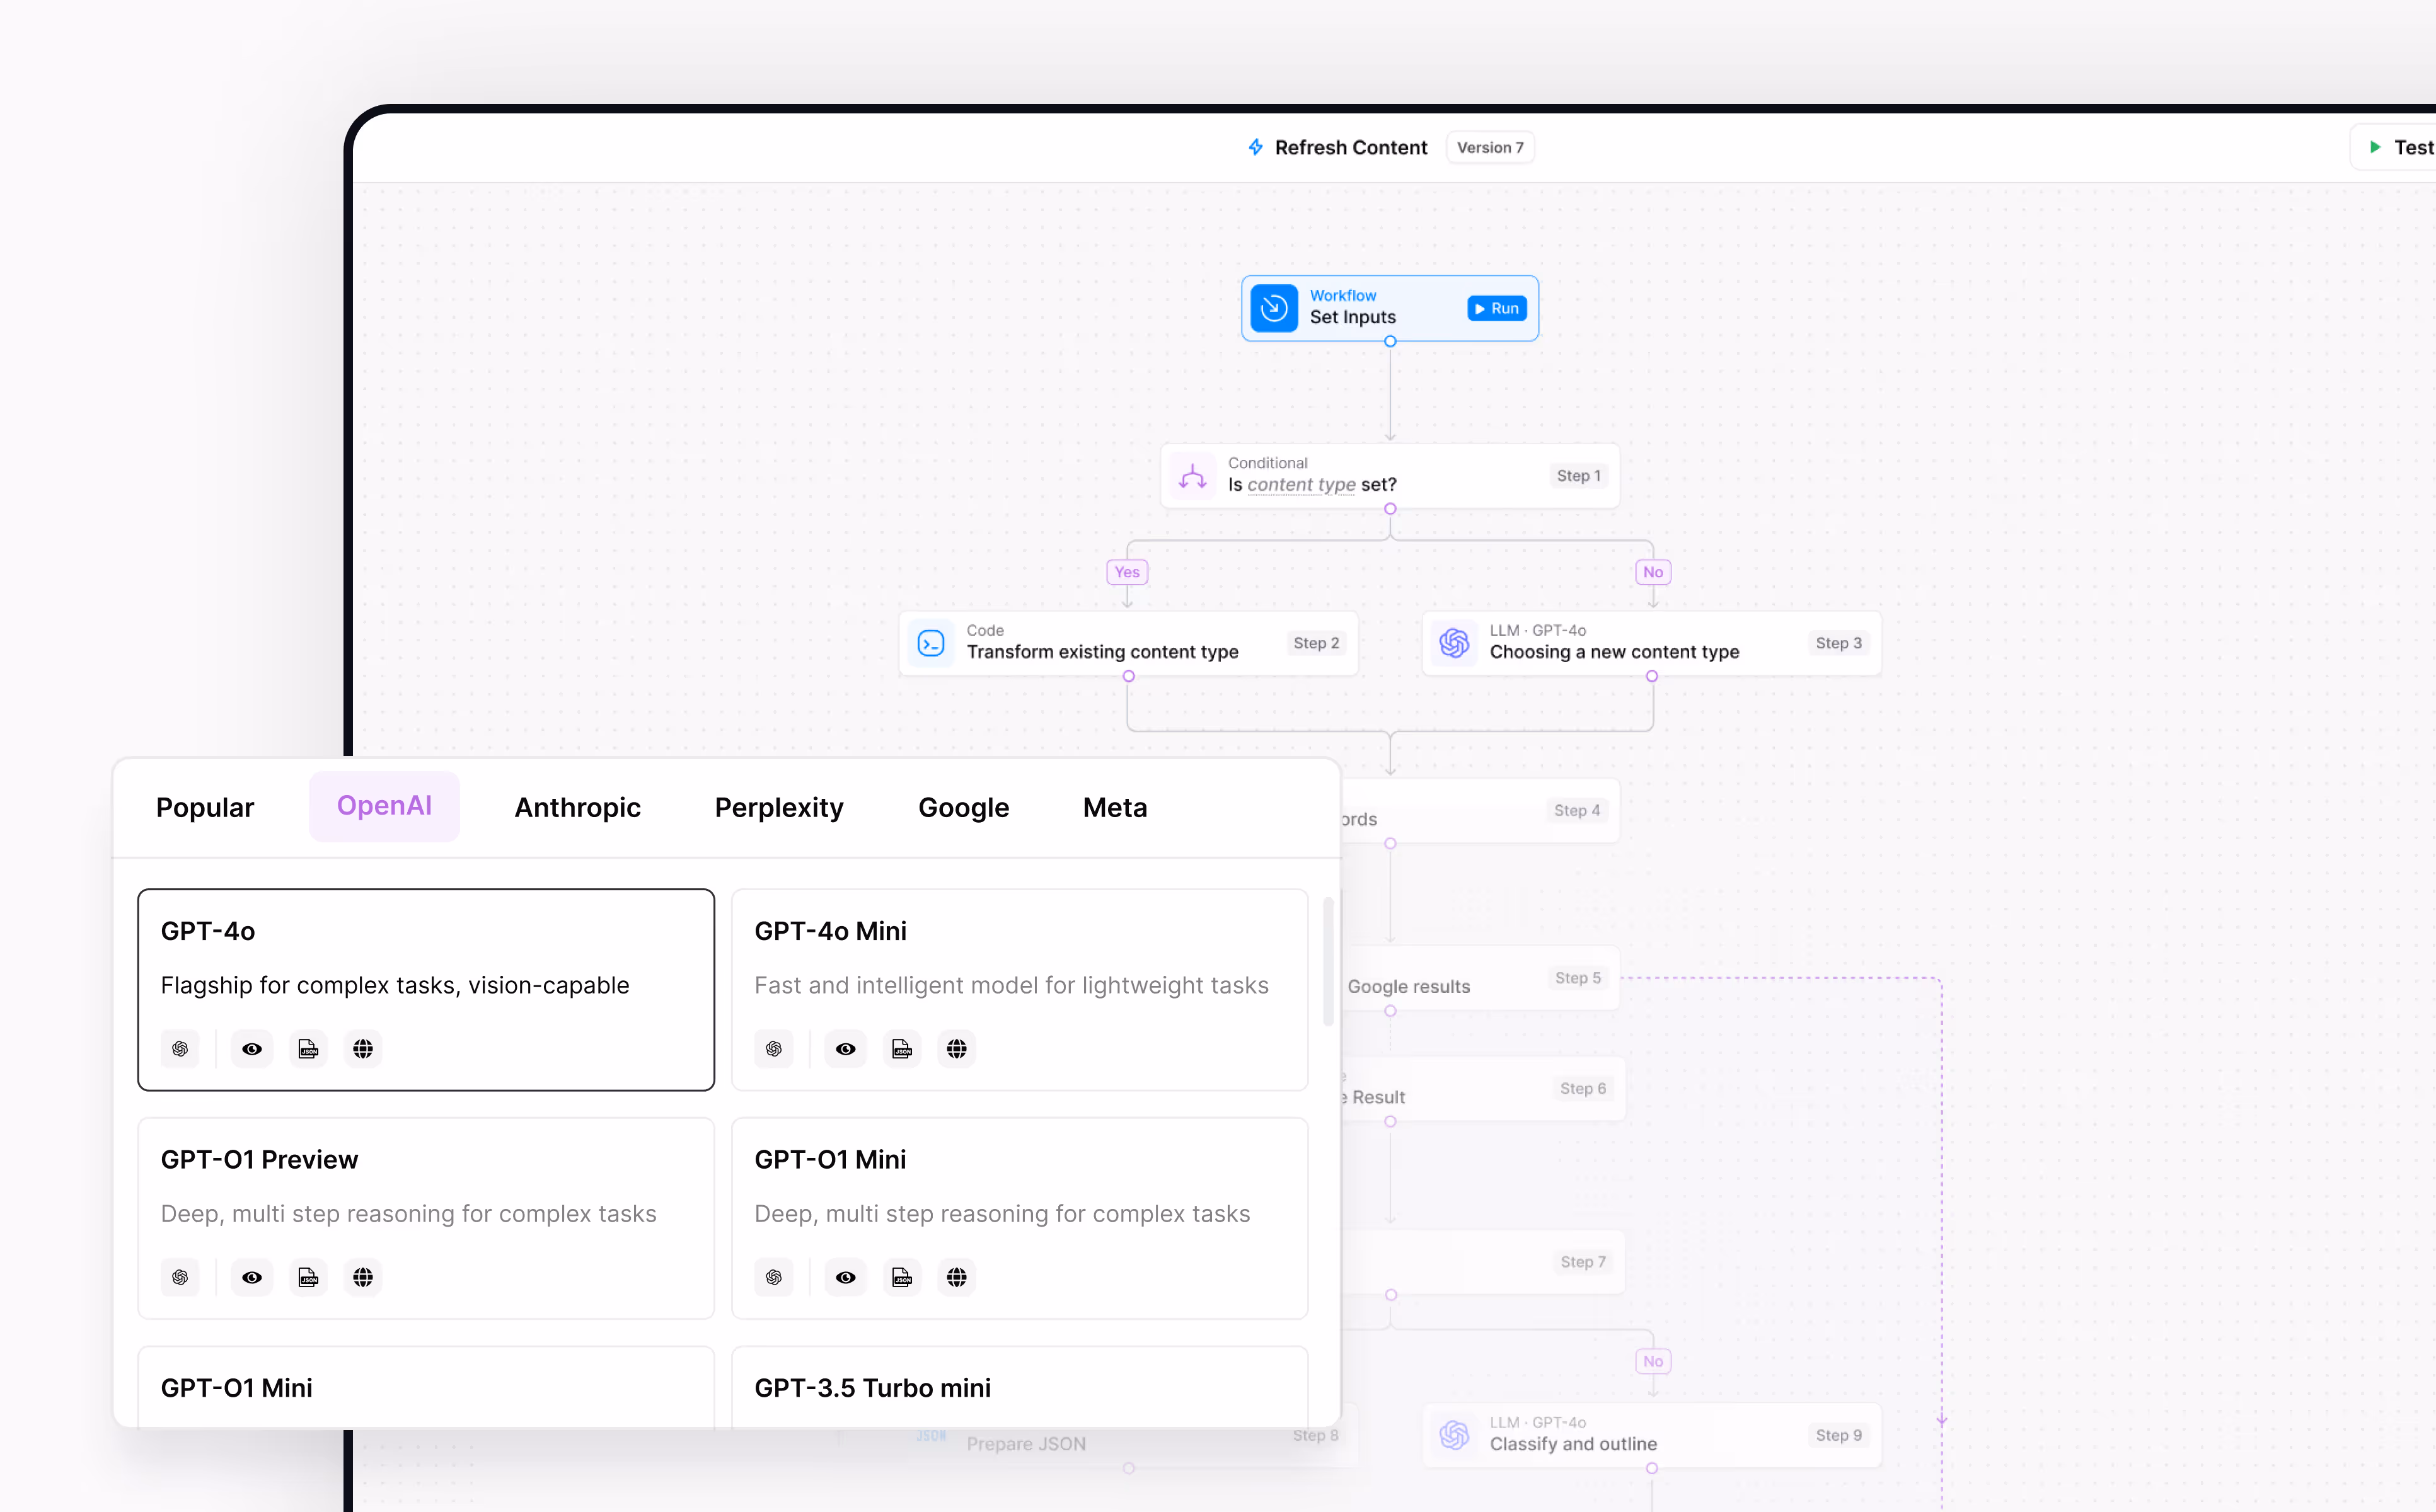2436x1512 pixels.
Task: Click the globe icon on GPT-4o card
Action: coord(363,1049)
